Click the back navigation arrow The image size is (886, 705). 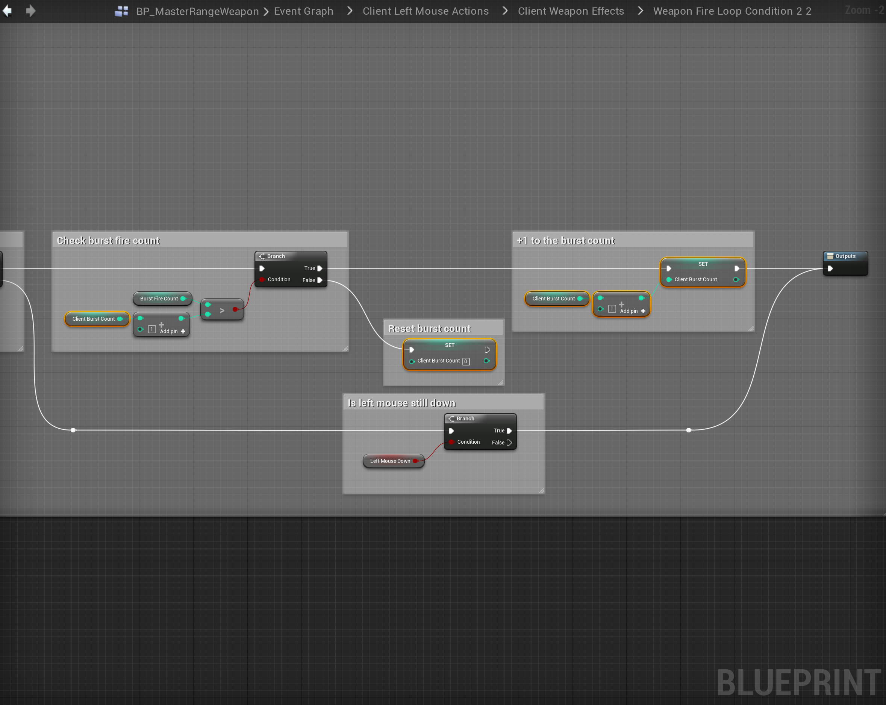pos(7,11)
